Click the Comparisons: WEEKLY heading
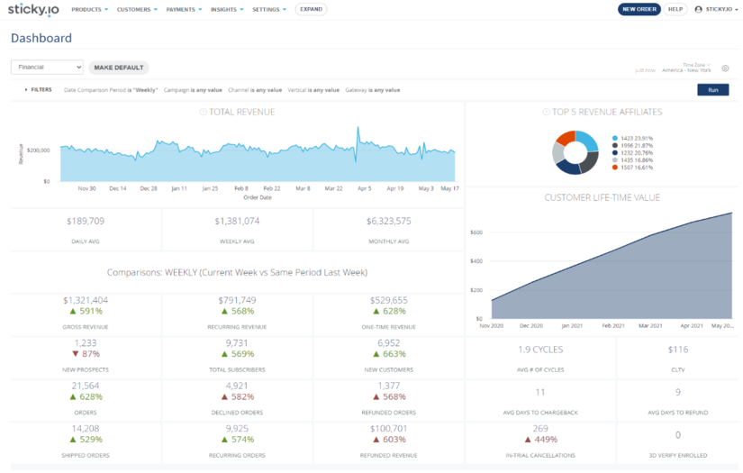The image size is (743, 473). tap(237, 272)
